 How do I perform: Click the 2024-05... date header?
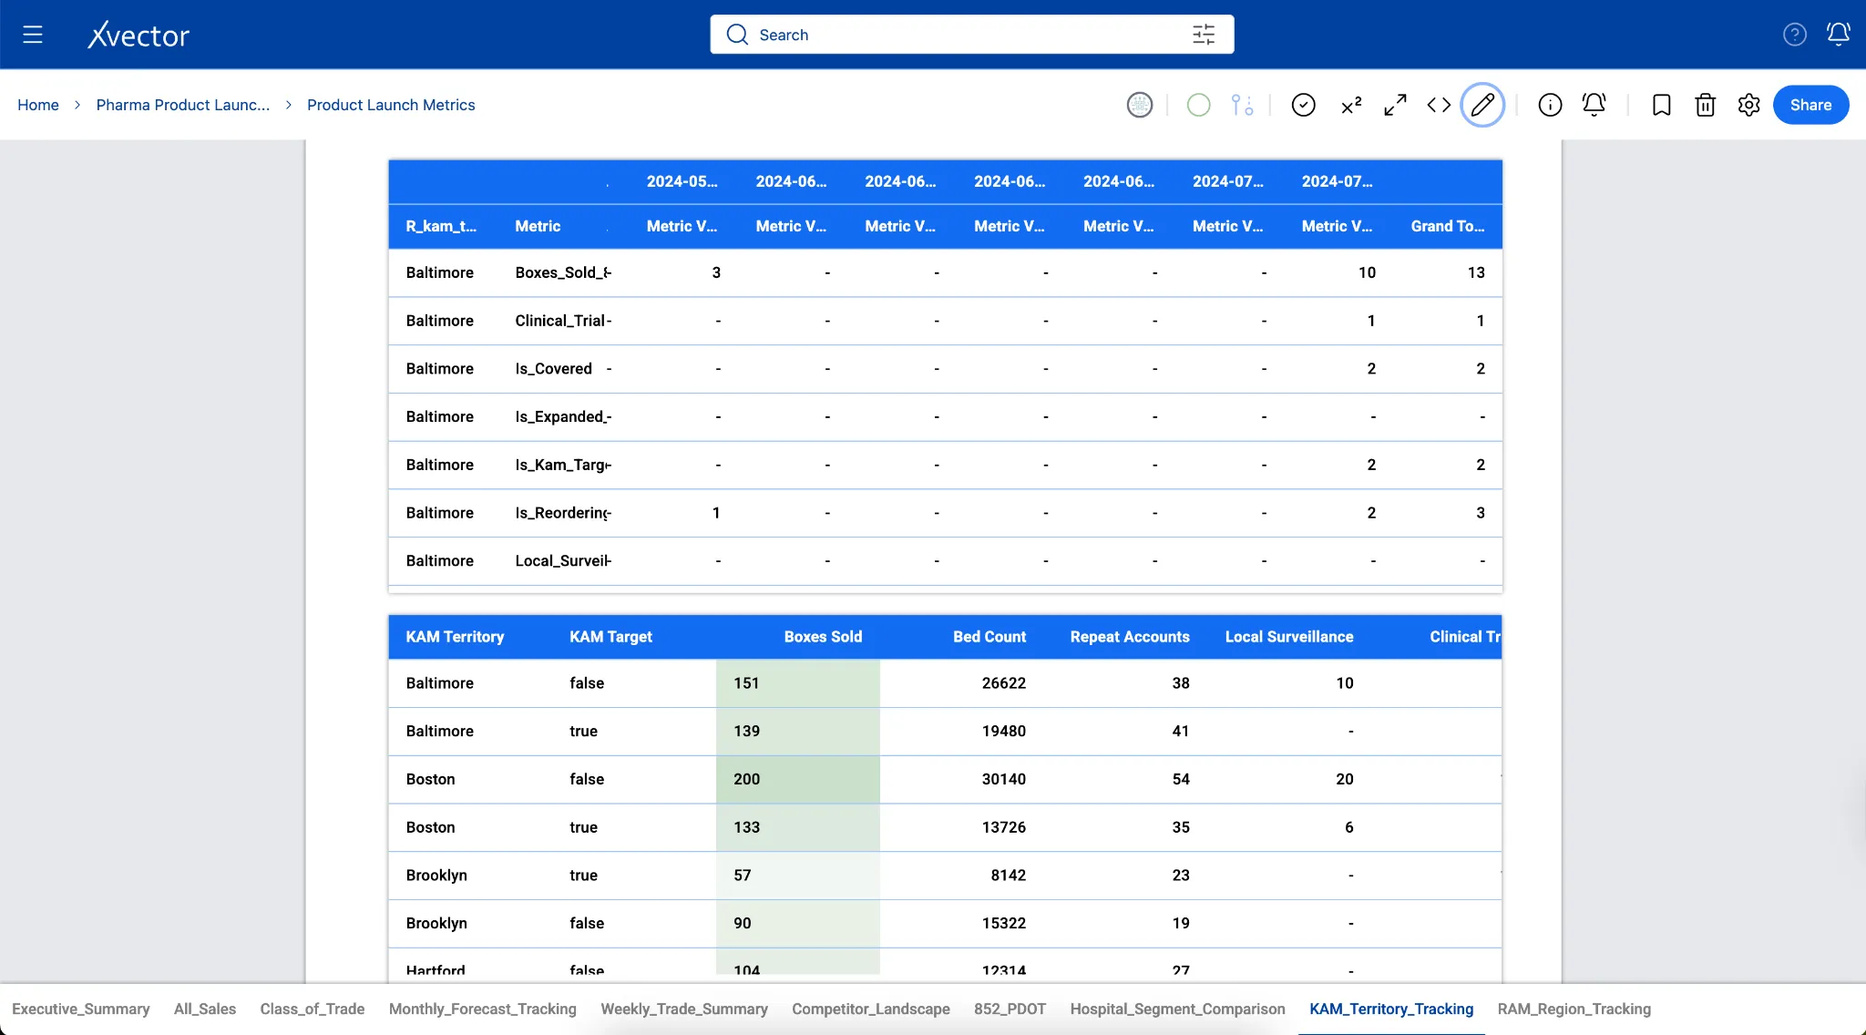point(682,181)
